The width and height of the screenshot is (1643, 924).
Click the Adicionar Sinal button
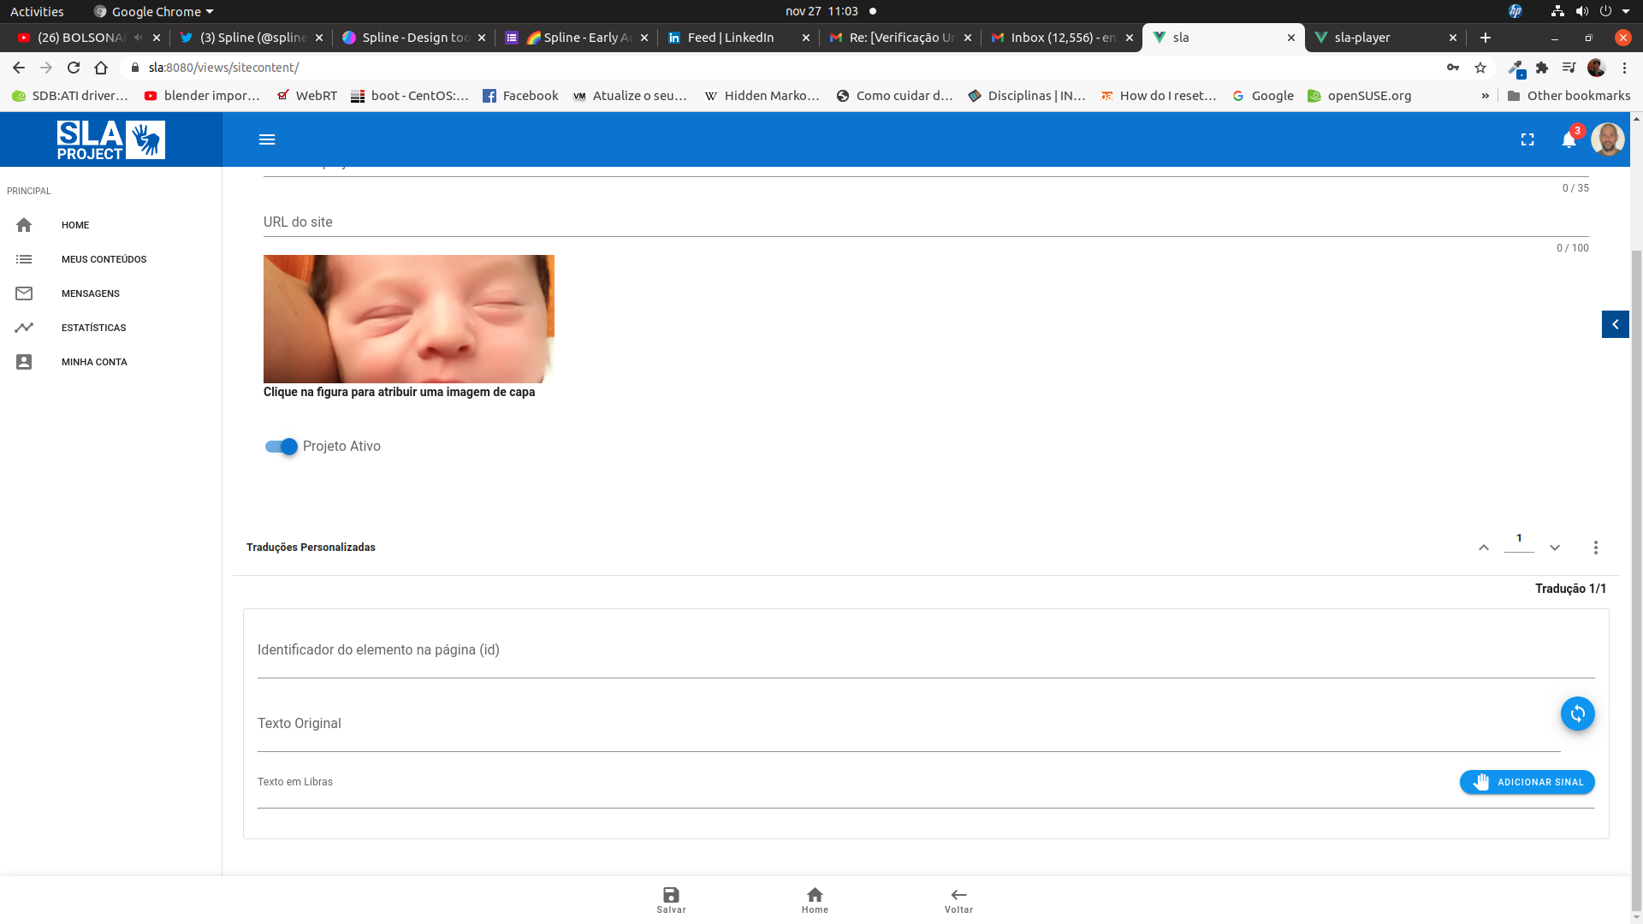(1527, 782)
